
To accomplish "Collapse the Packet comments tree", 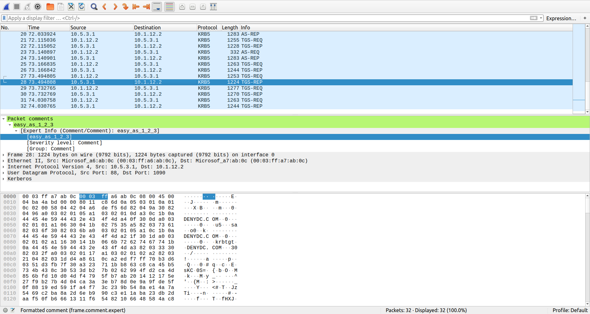I will (x=3, y=119).
